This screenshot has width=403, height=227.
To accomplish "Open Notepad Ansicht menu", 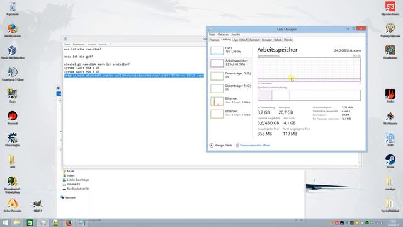I will pos(102,44).
